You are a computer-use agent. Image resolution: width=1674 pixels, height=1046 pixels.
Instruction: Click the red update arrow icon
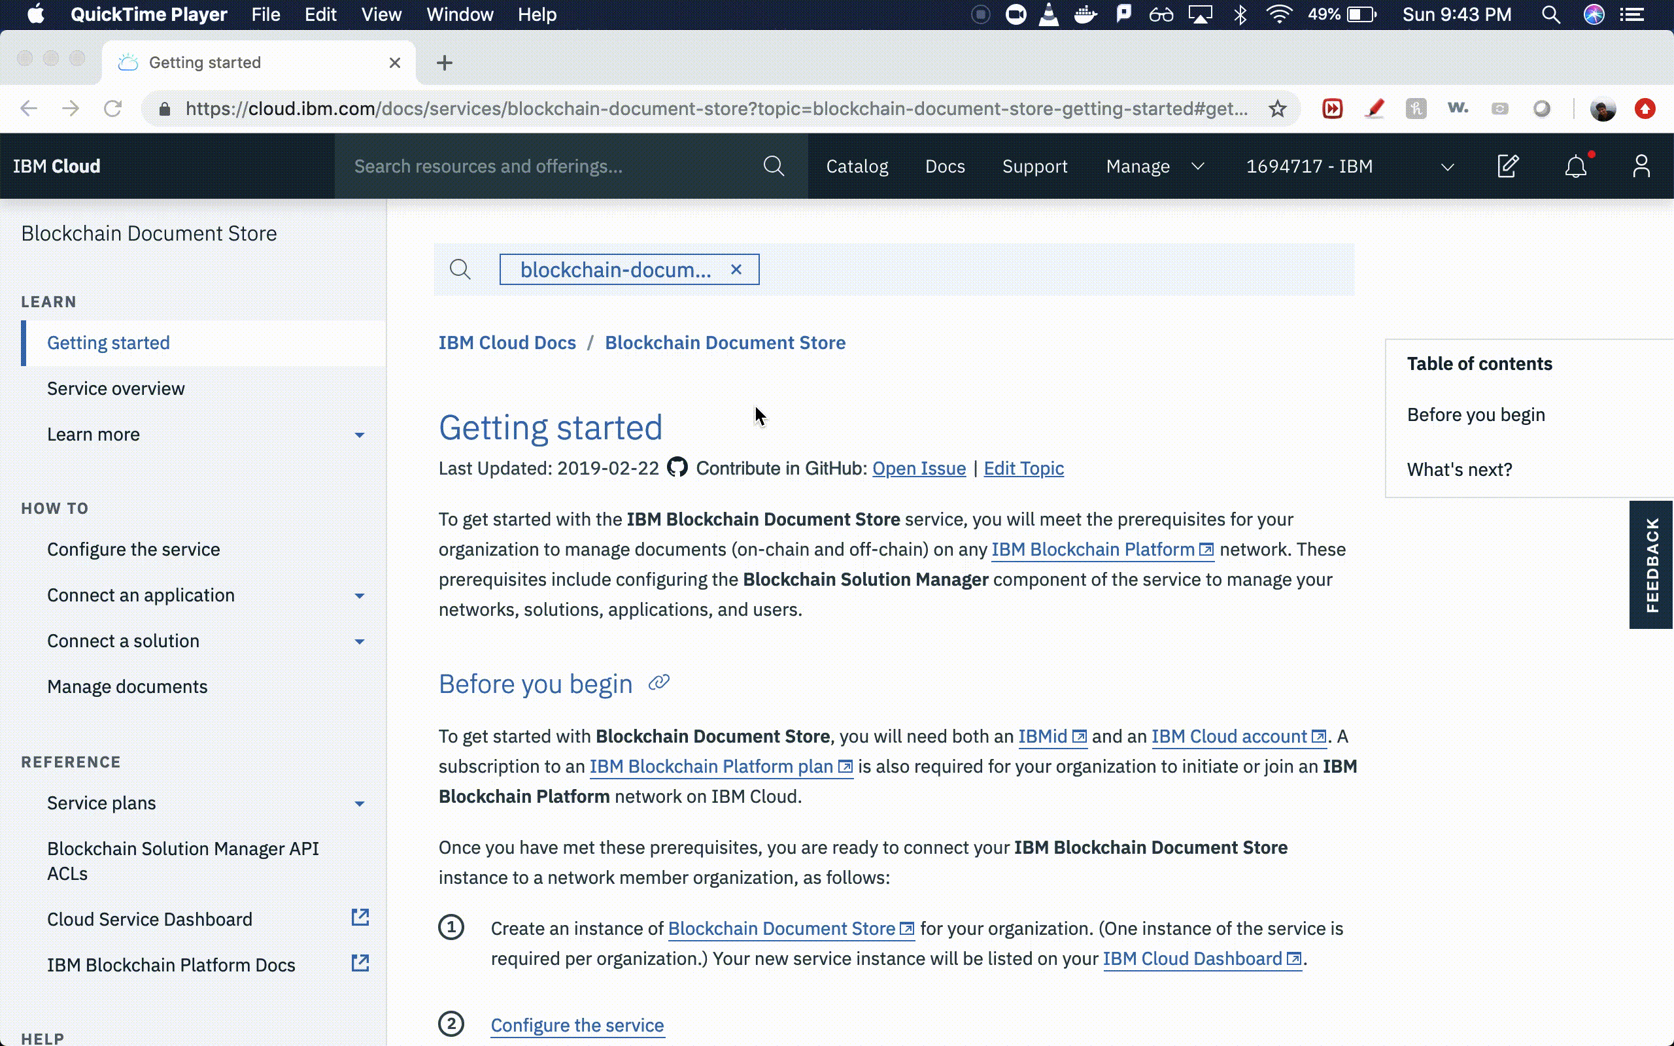[1645, 109]
